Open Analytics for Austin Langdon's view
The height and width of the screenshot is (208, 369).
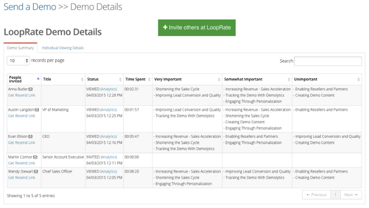[x=109, y=110]
